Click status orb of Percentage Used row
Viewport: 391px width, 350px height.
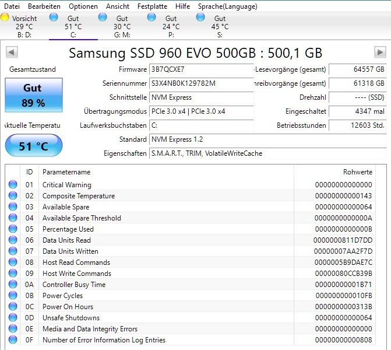point(13,229)
